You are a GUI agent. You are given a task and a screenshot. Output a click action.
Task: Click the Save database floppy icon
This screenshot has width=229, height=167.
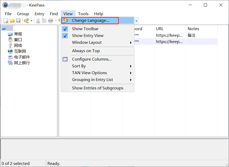pos(18,21)
